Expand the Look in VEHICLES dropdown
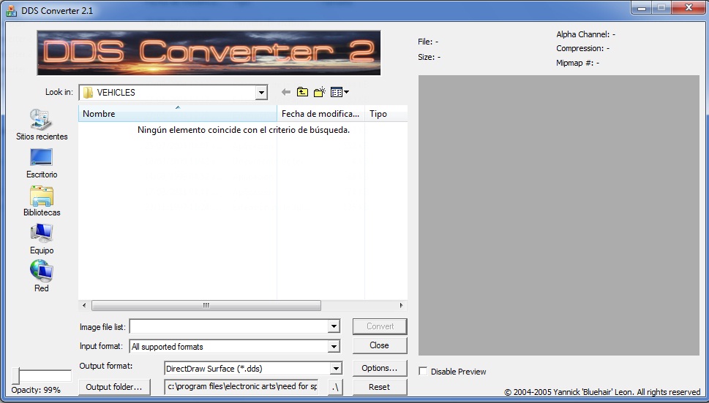The image size is (709, 403). point(261,93)
